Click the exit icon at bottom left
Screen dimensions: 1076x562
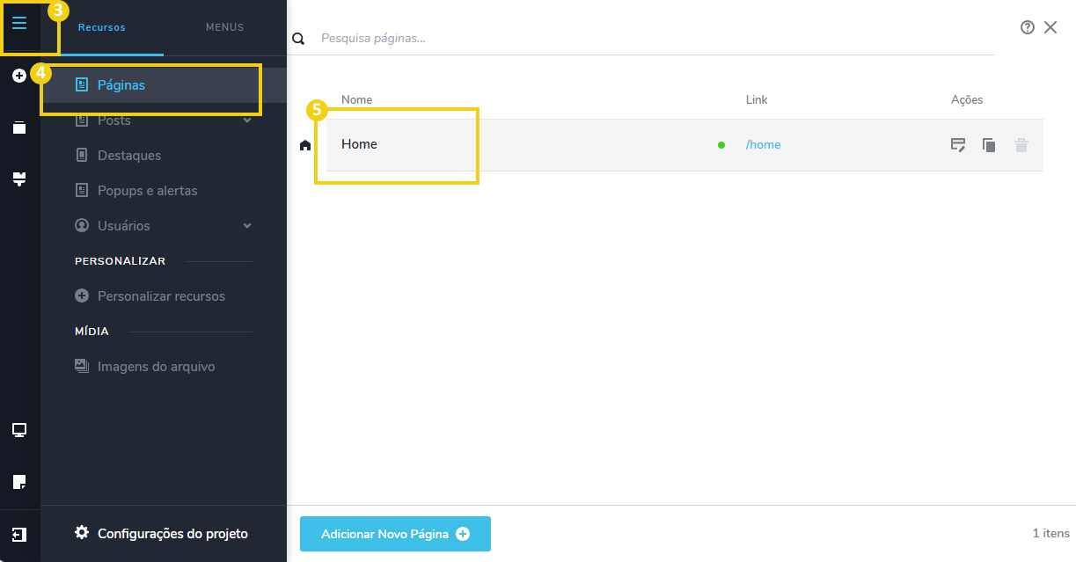coord(19,535)
